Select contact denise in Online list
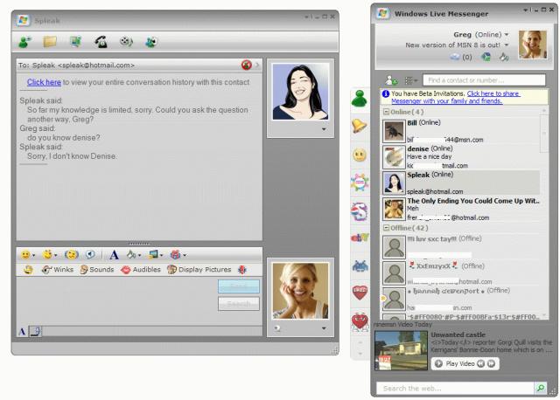This screenshot has width=560, height=400. click(461, 157)
